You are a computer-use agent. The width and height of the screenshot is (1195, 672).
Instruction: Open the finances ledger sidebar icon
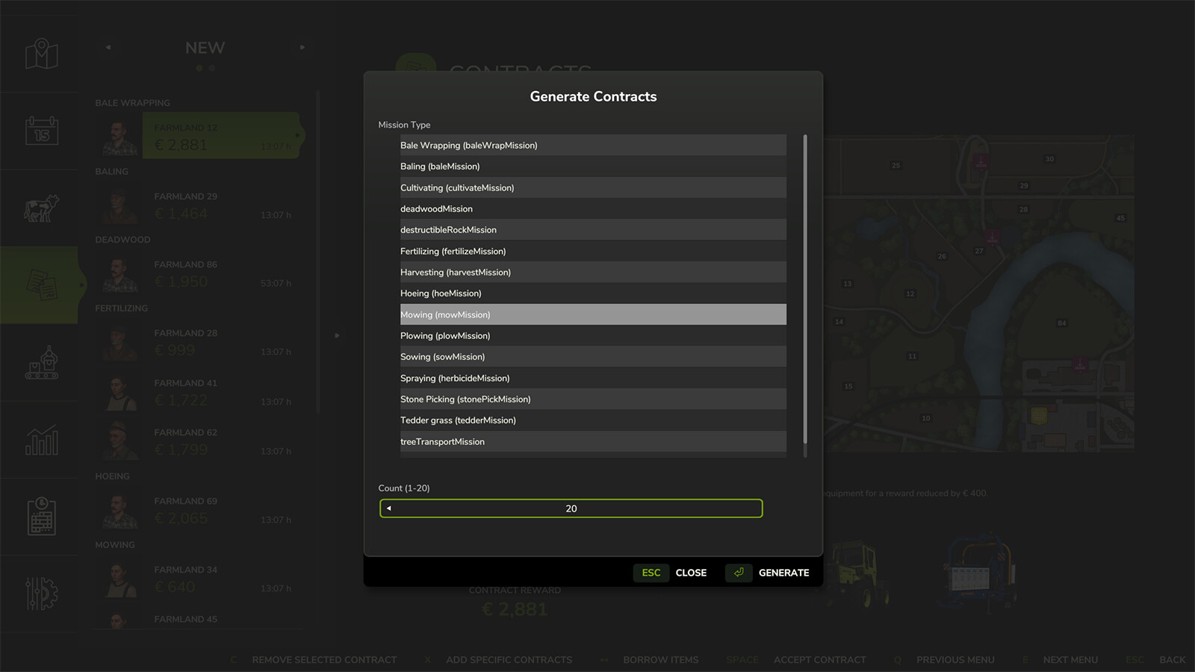pyautogui.click(x=40, y=517)
